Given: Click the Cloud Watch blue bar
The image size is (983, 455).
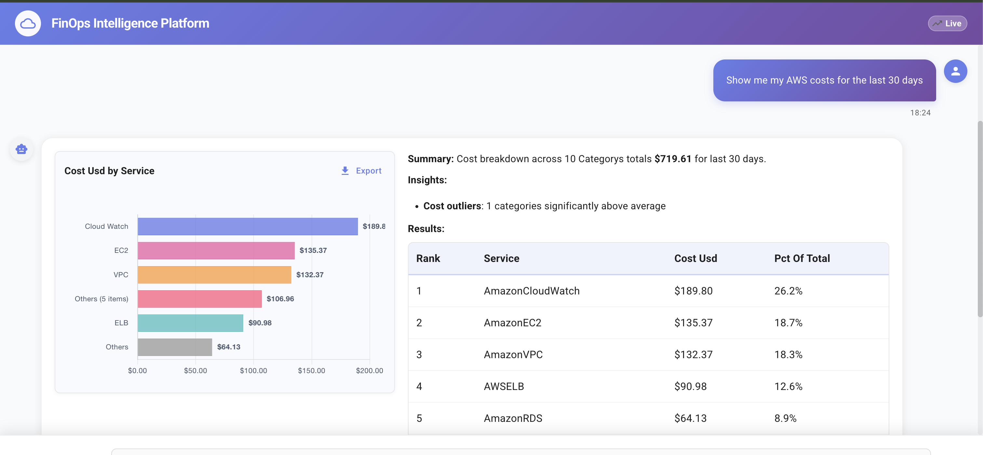Looking at the screenshot, I should [248, 226].
